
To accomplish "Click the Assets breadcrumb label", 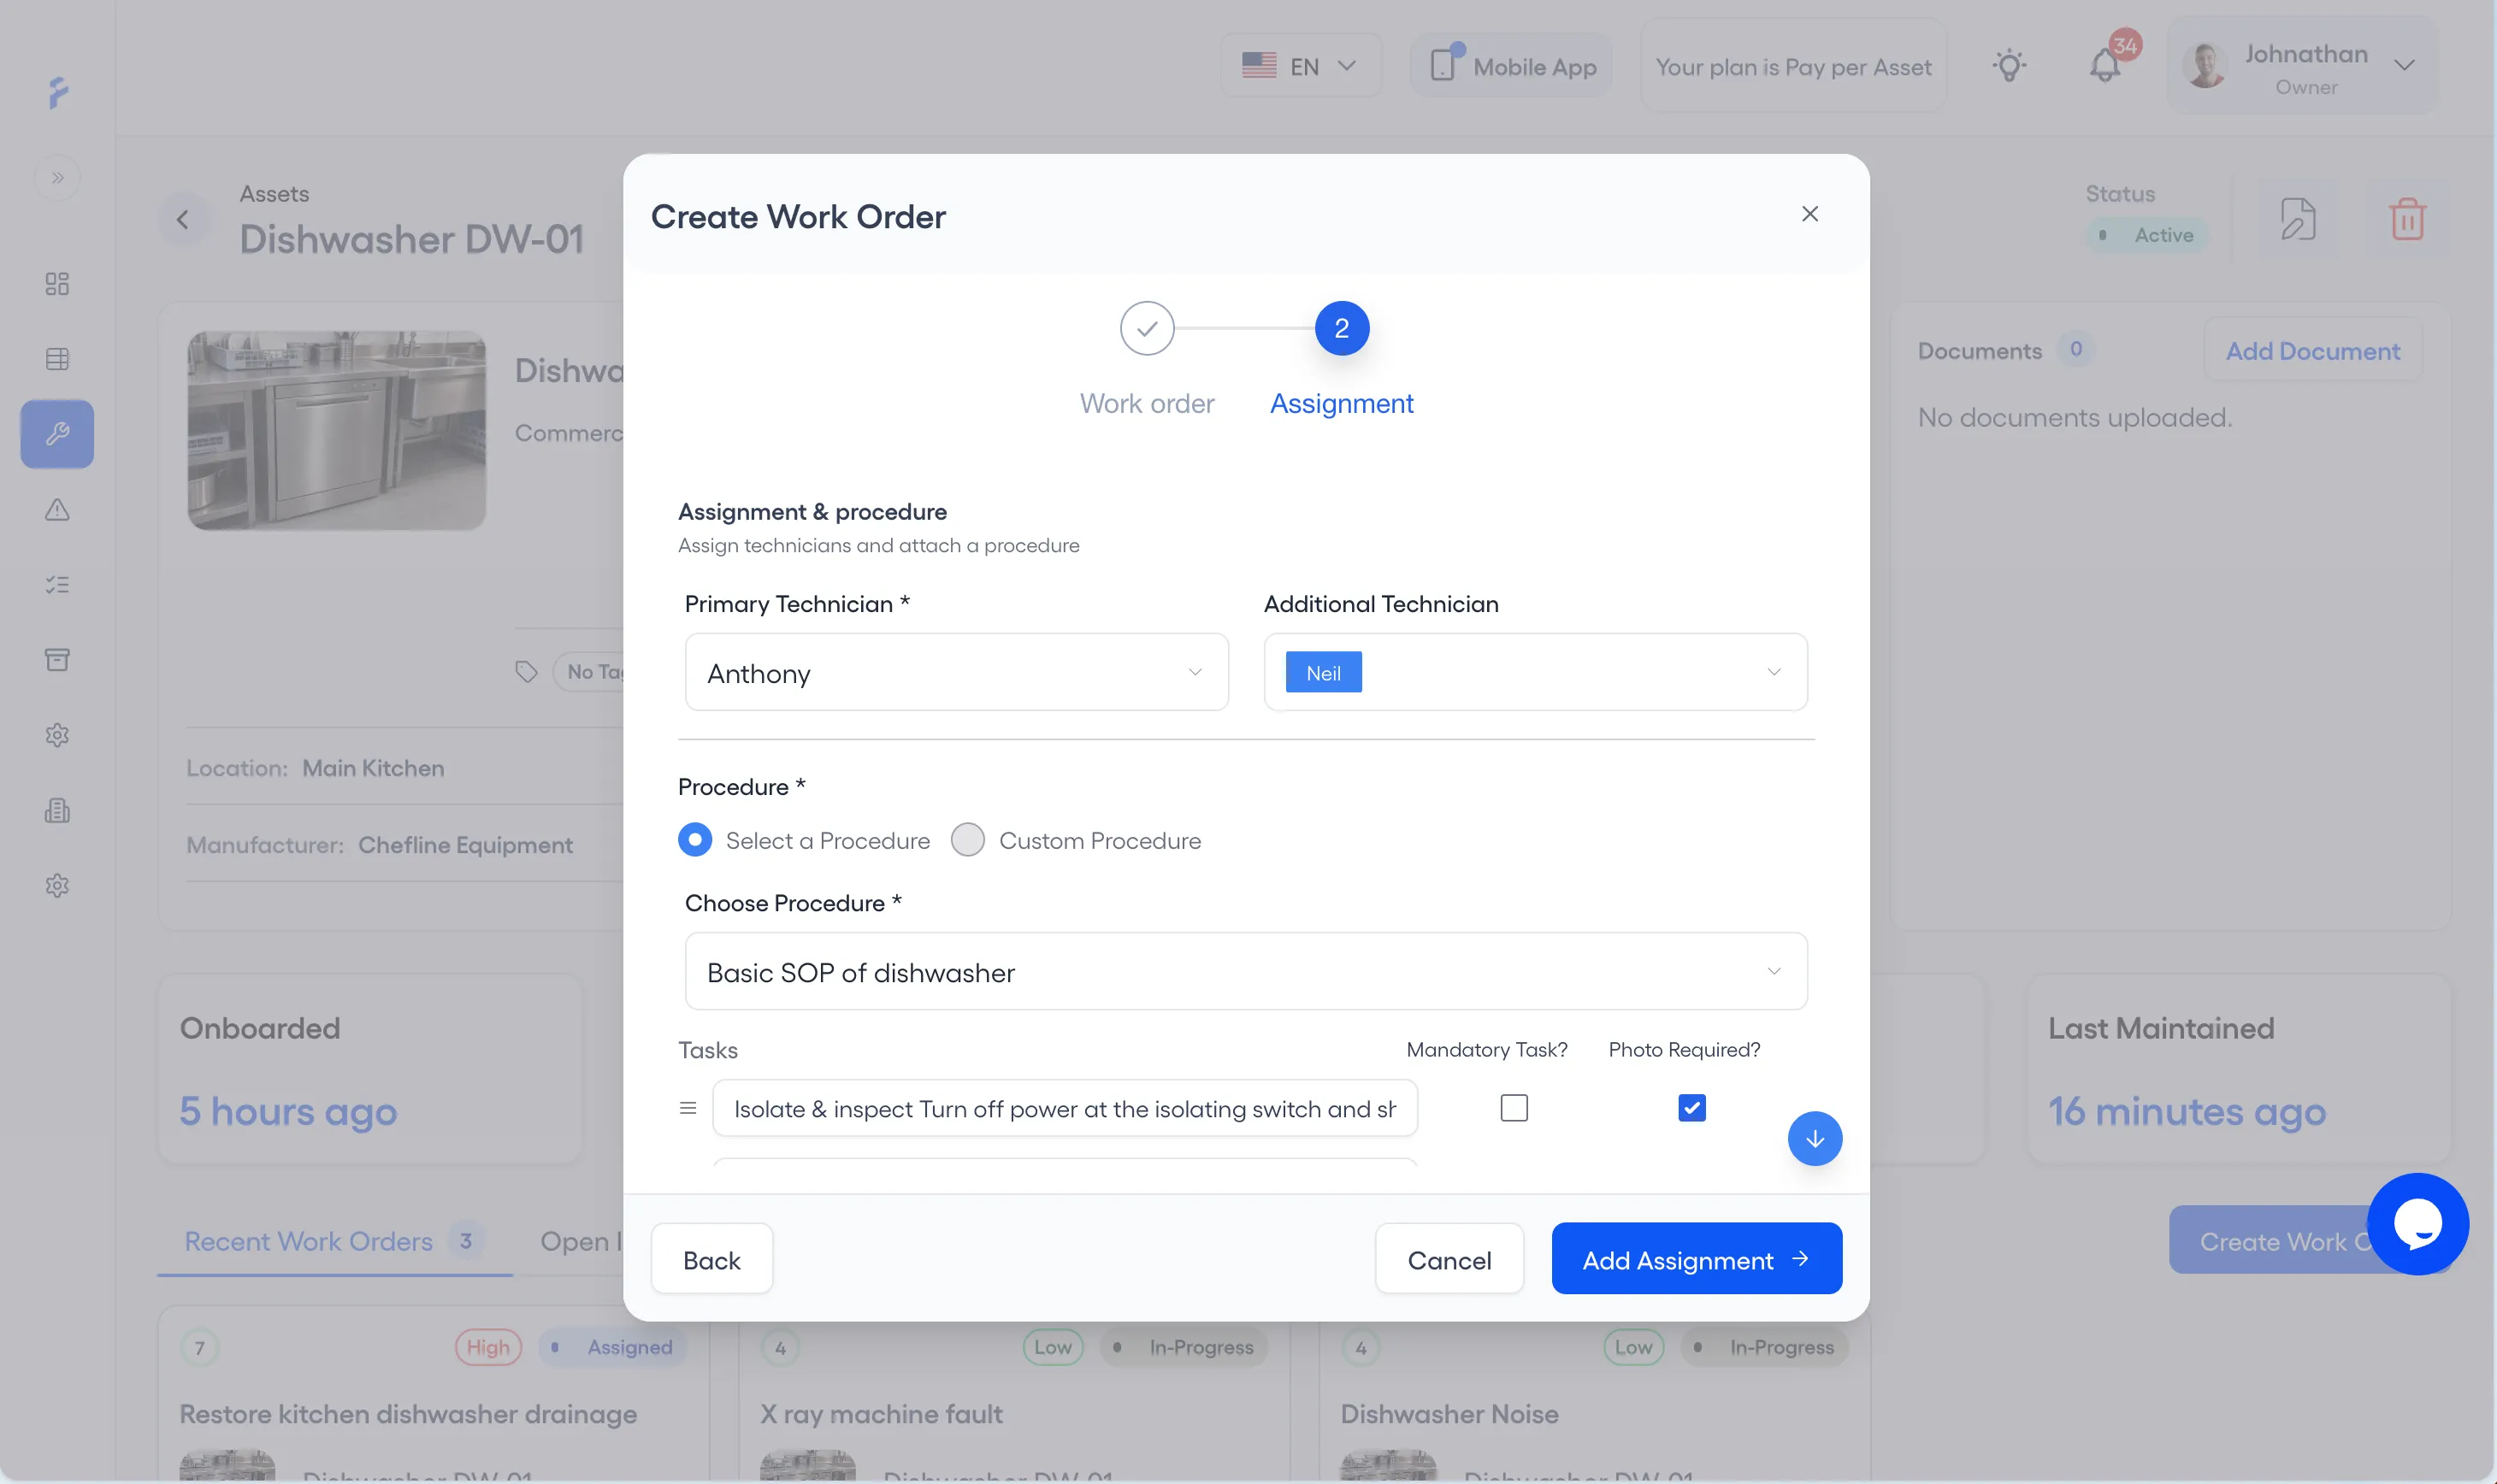I will pyautogui.click(x=274, y=193).
